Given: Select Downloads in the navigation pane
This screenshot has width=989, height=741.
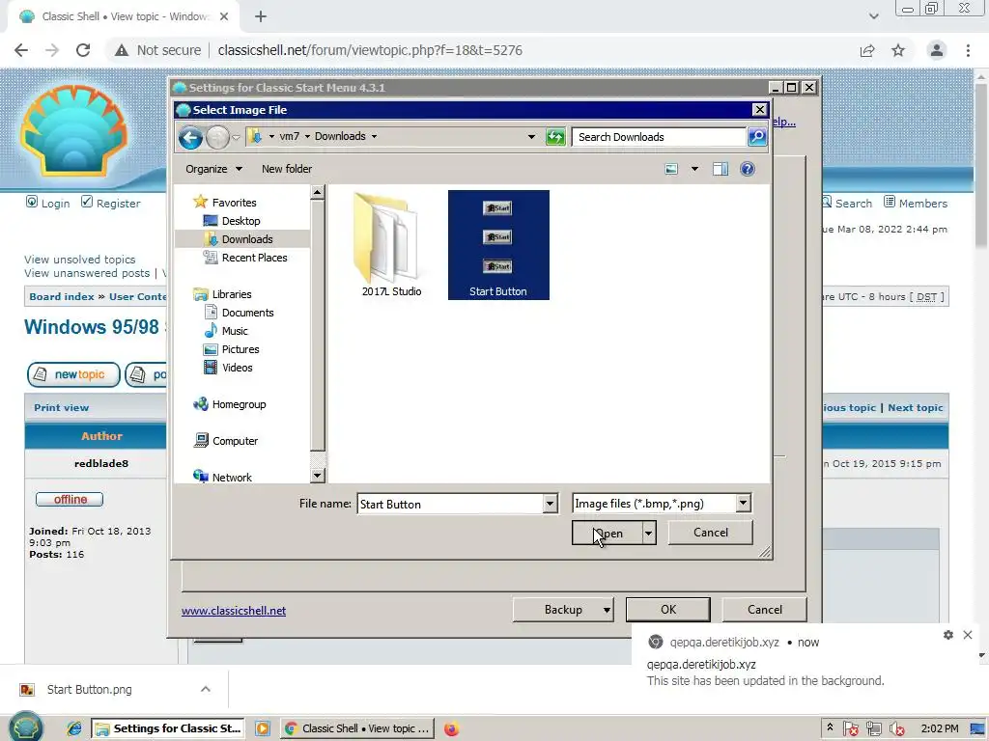Looking at the screenshot, I should (246, 239).
